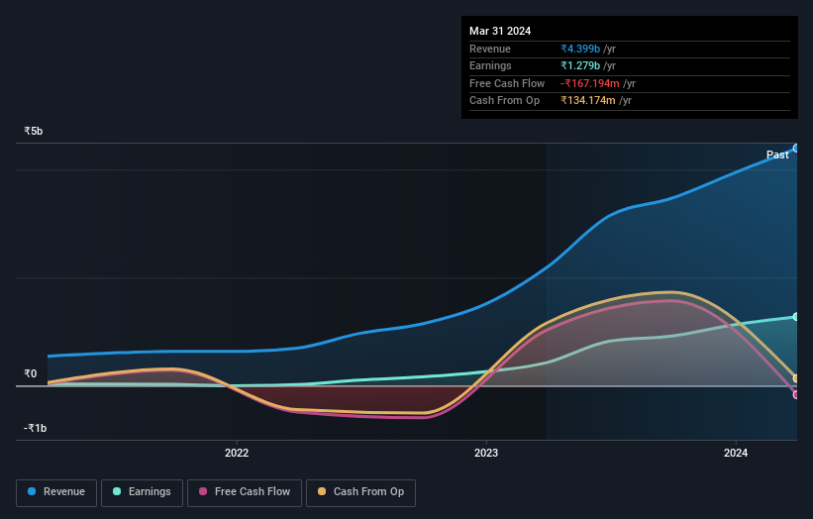
Task: Toggle the Cash From Op legend button
Action: coord(360,492)
